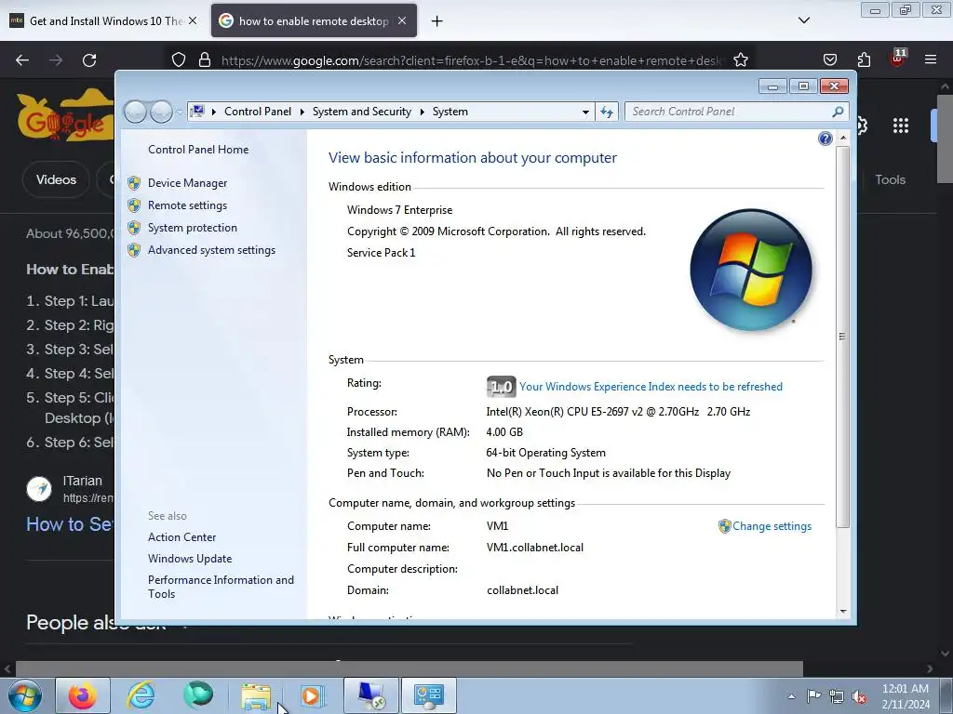Viewport: 953px width, 714px height.
Task: Click the Control Panel forward arrow button
Action: (x=161, y=112)
